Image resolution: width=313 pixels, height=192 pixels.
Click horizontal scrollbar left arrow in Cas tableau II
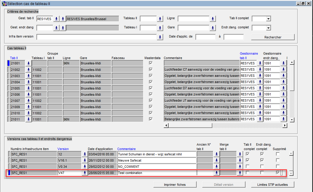166,125
